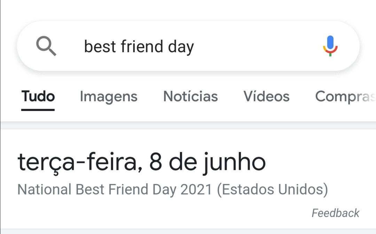
Task: Click the word 'friend' in the search query
Action: tap(142, 46)
